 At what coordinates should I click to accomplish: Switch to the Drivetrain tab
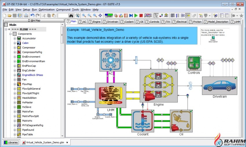click(x=110, y=22)
